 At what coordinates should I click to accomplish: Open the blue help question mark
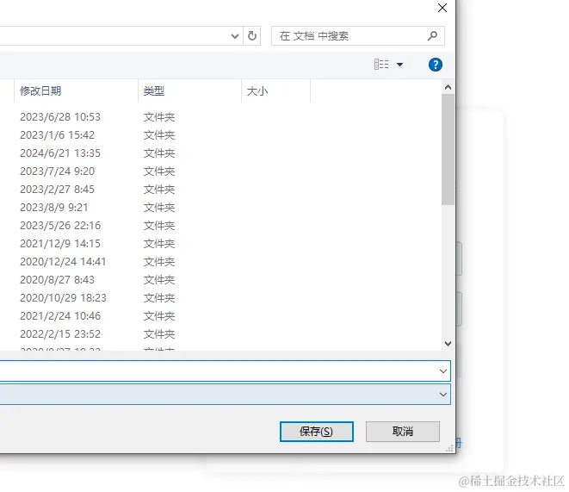click(x=436, y=65)
